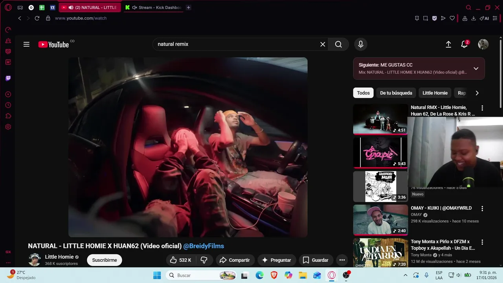Open YouTube notifications bell
The image size is (503, 283).
tap(464, 44)
